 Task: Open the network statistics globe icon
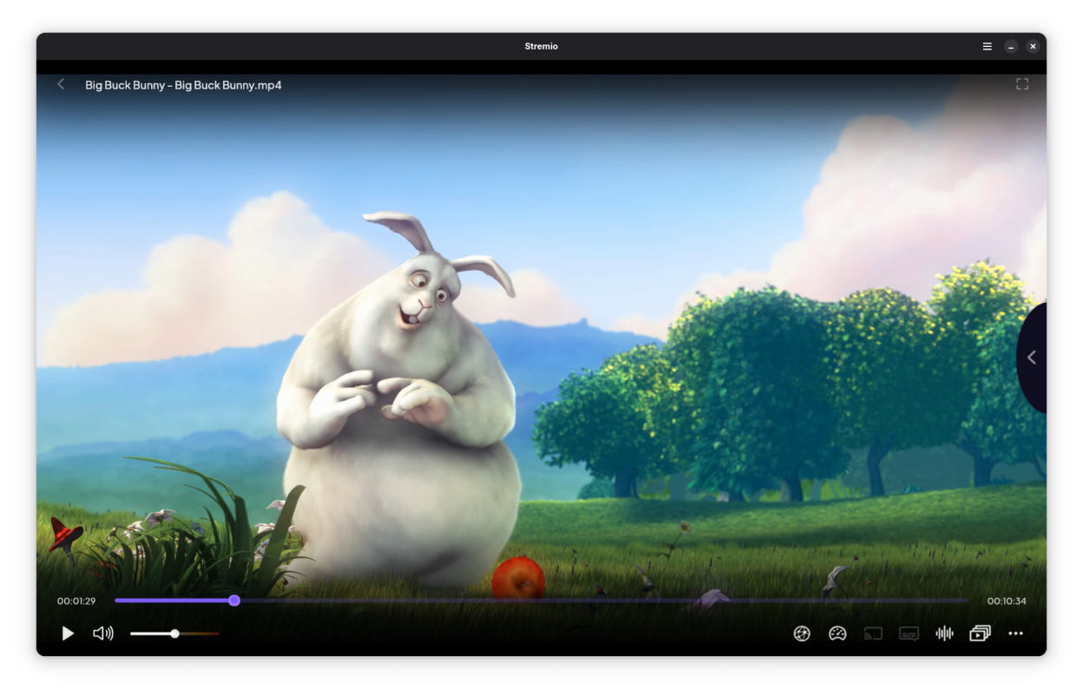click(x=802, y=634)
